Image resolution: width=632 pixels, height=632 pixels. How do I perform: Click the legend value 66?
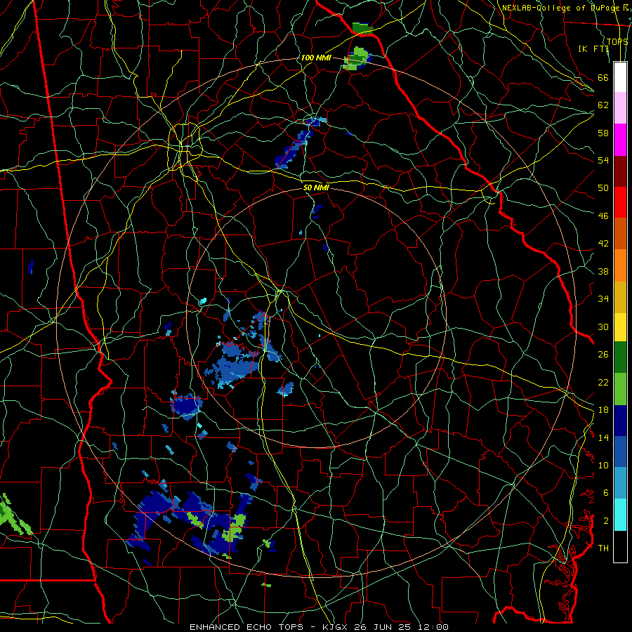pos(603,77)
